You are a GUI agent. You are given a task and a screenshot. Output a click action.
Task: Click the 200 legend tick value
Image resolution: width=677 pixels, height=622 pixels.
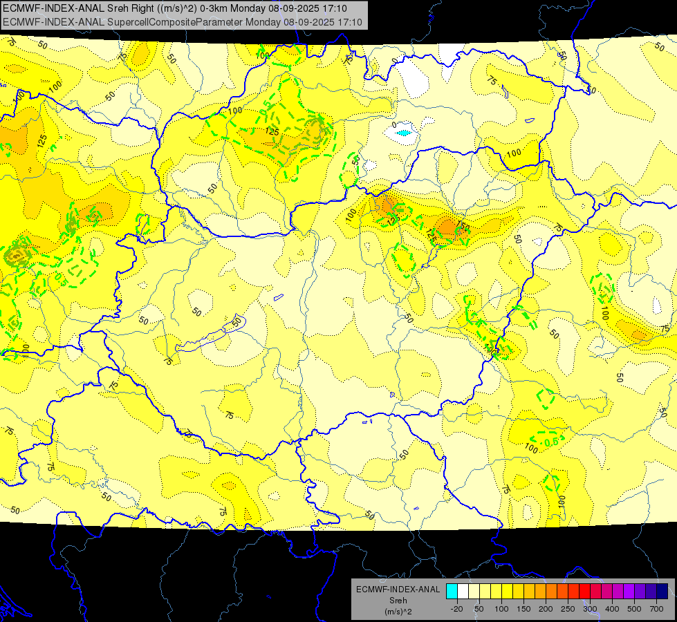click(546, 609)
